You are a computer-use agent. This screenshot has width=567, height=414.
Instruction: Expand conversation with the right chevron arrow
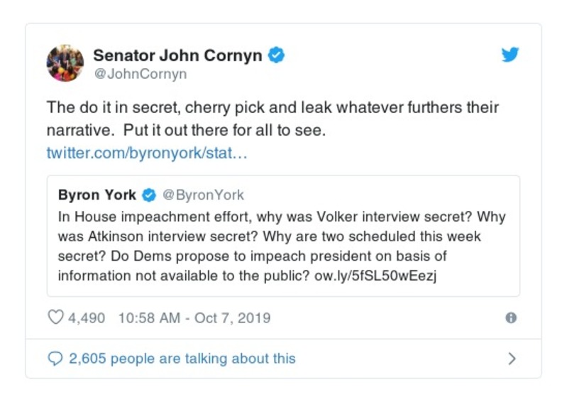point(512,359)
